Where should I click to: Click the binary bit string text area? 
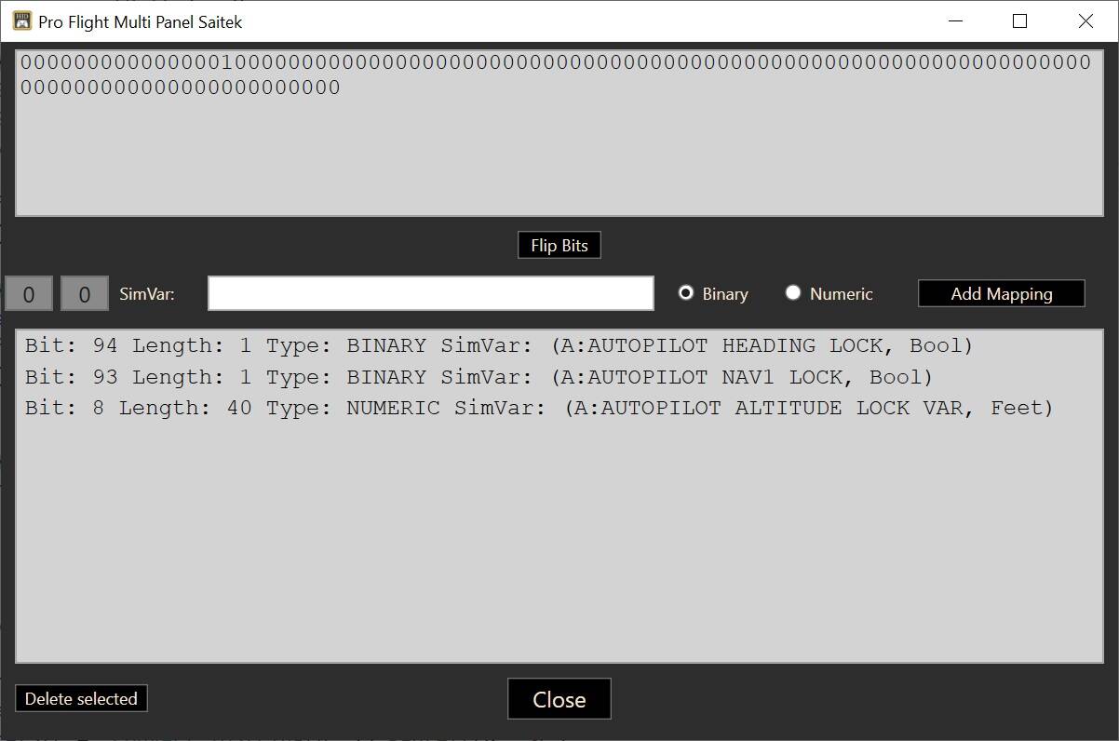pos(559,133)
